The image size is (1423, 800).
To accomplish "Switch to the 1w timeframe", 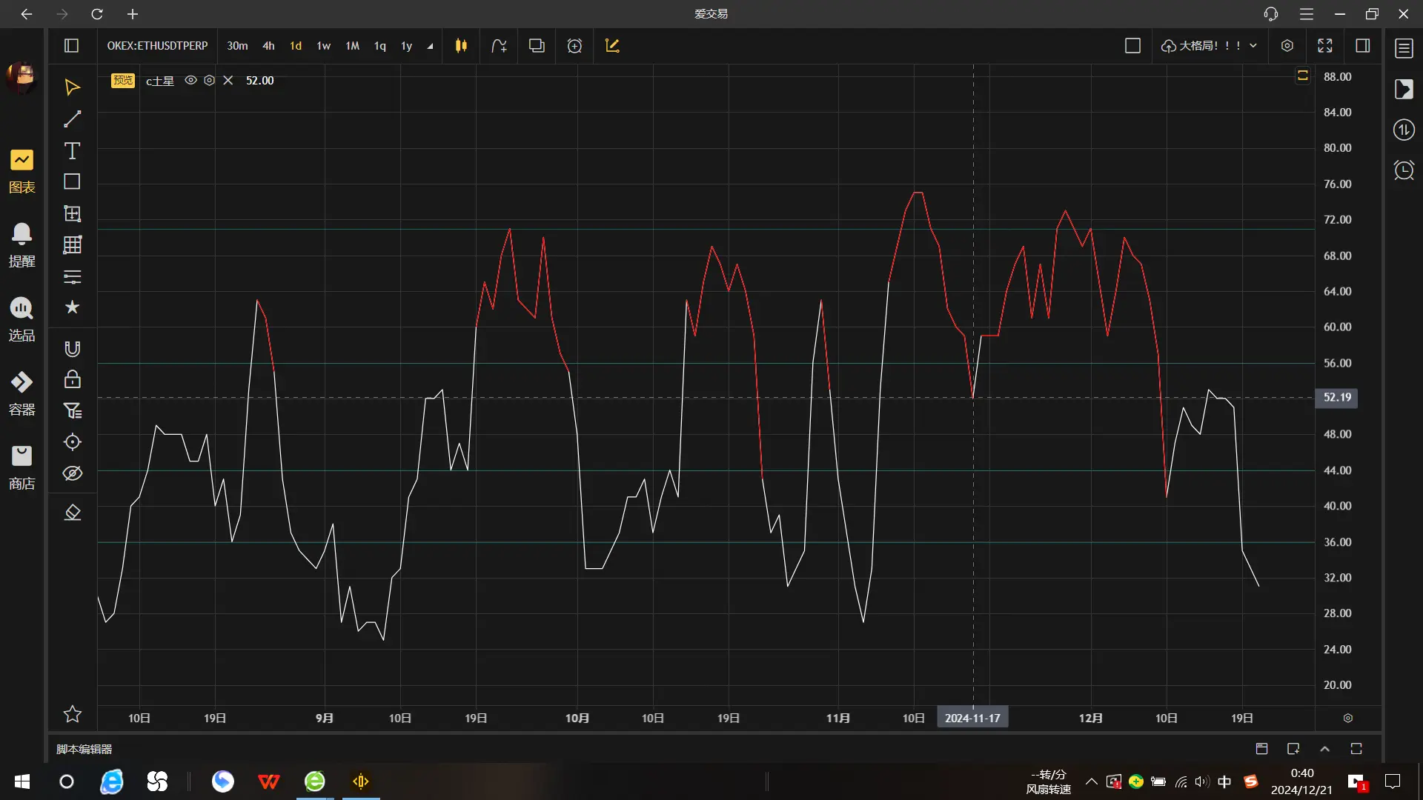I will pos(323,46).
